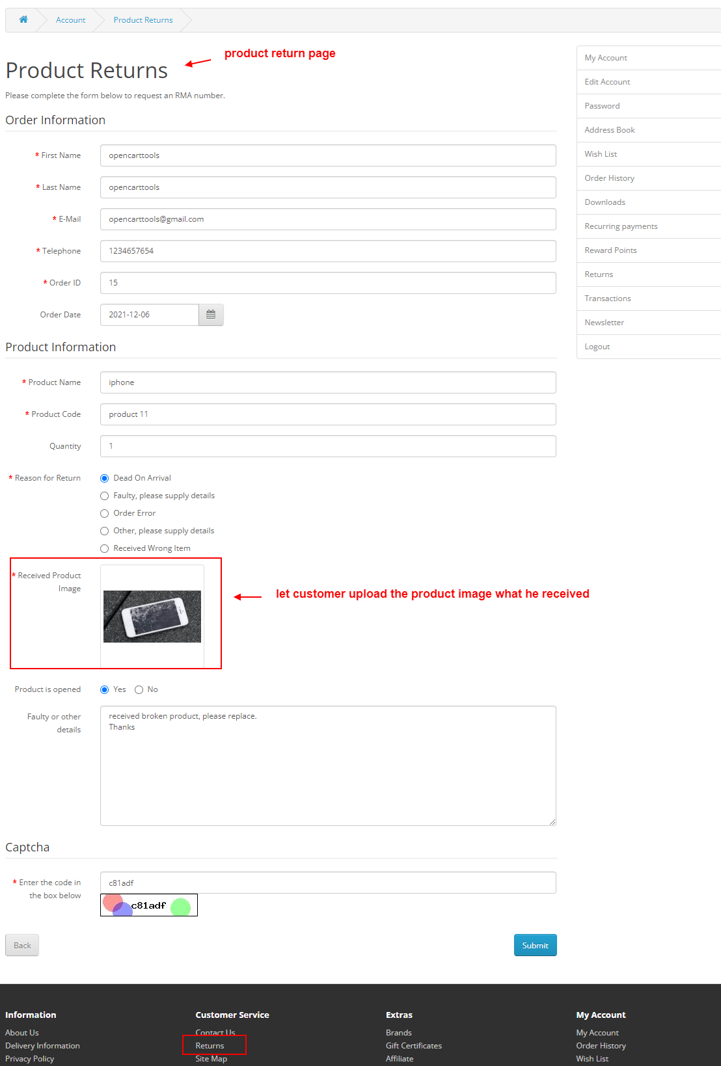This screenshot has width=721, height=1066.
Task: Open My Account footer link
Action: [597, 1032]
